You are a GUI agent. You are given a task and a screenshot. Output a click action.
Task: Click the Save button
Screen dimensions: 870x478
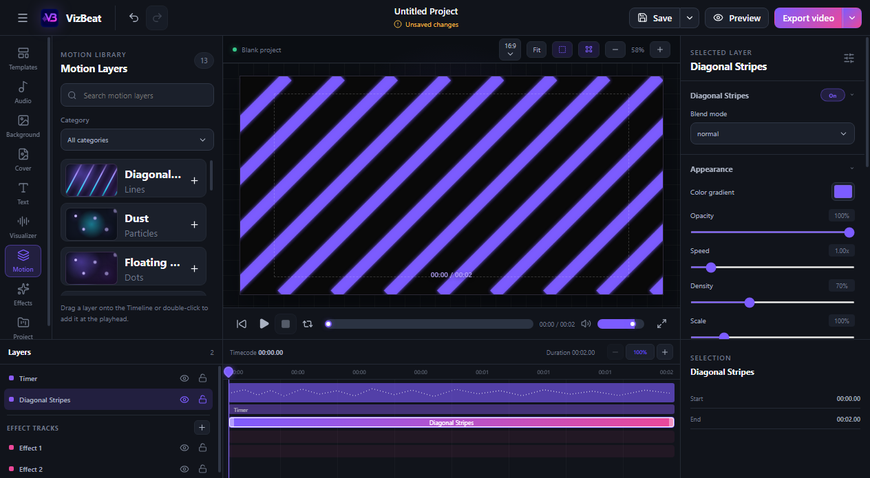[x=655, y=18]
